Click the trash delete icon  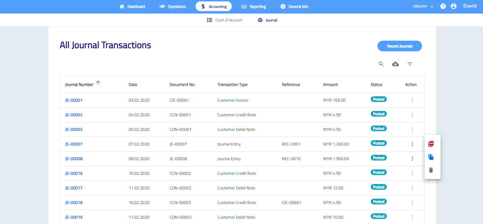(431, 170)
